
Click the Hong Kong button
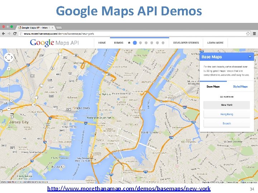226,114
